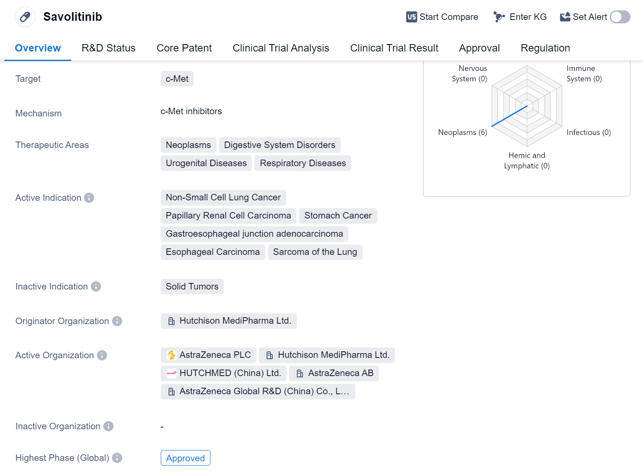Select the Non-Small Cell Lung Cancer tag
Image resolution: width=643 pixels, height=476 pixels.
pos(223,197)
